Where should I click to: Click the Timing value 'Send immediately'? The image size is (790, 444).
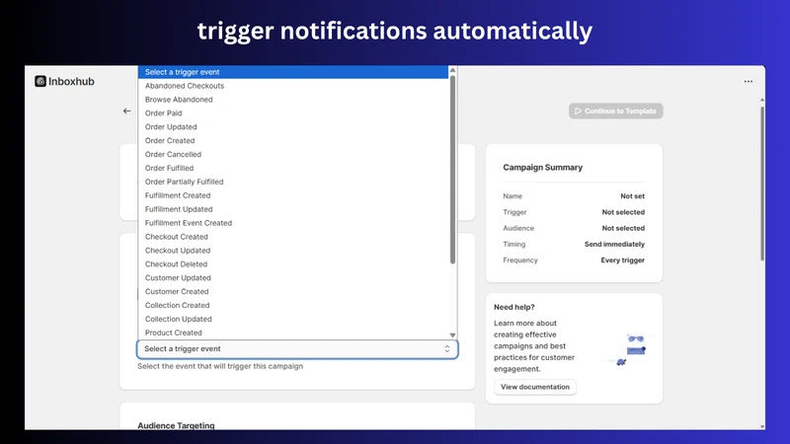coord(614,244)
